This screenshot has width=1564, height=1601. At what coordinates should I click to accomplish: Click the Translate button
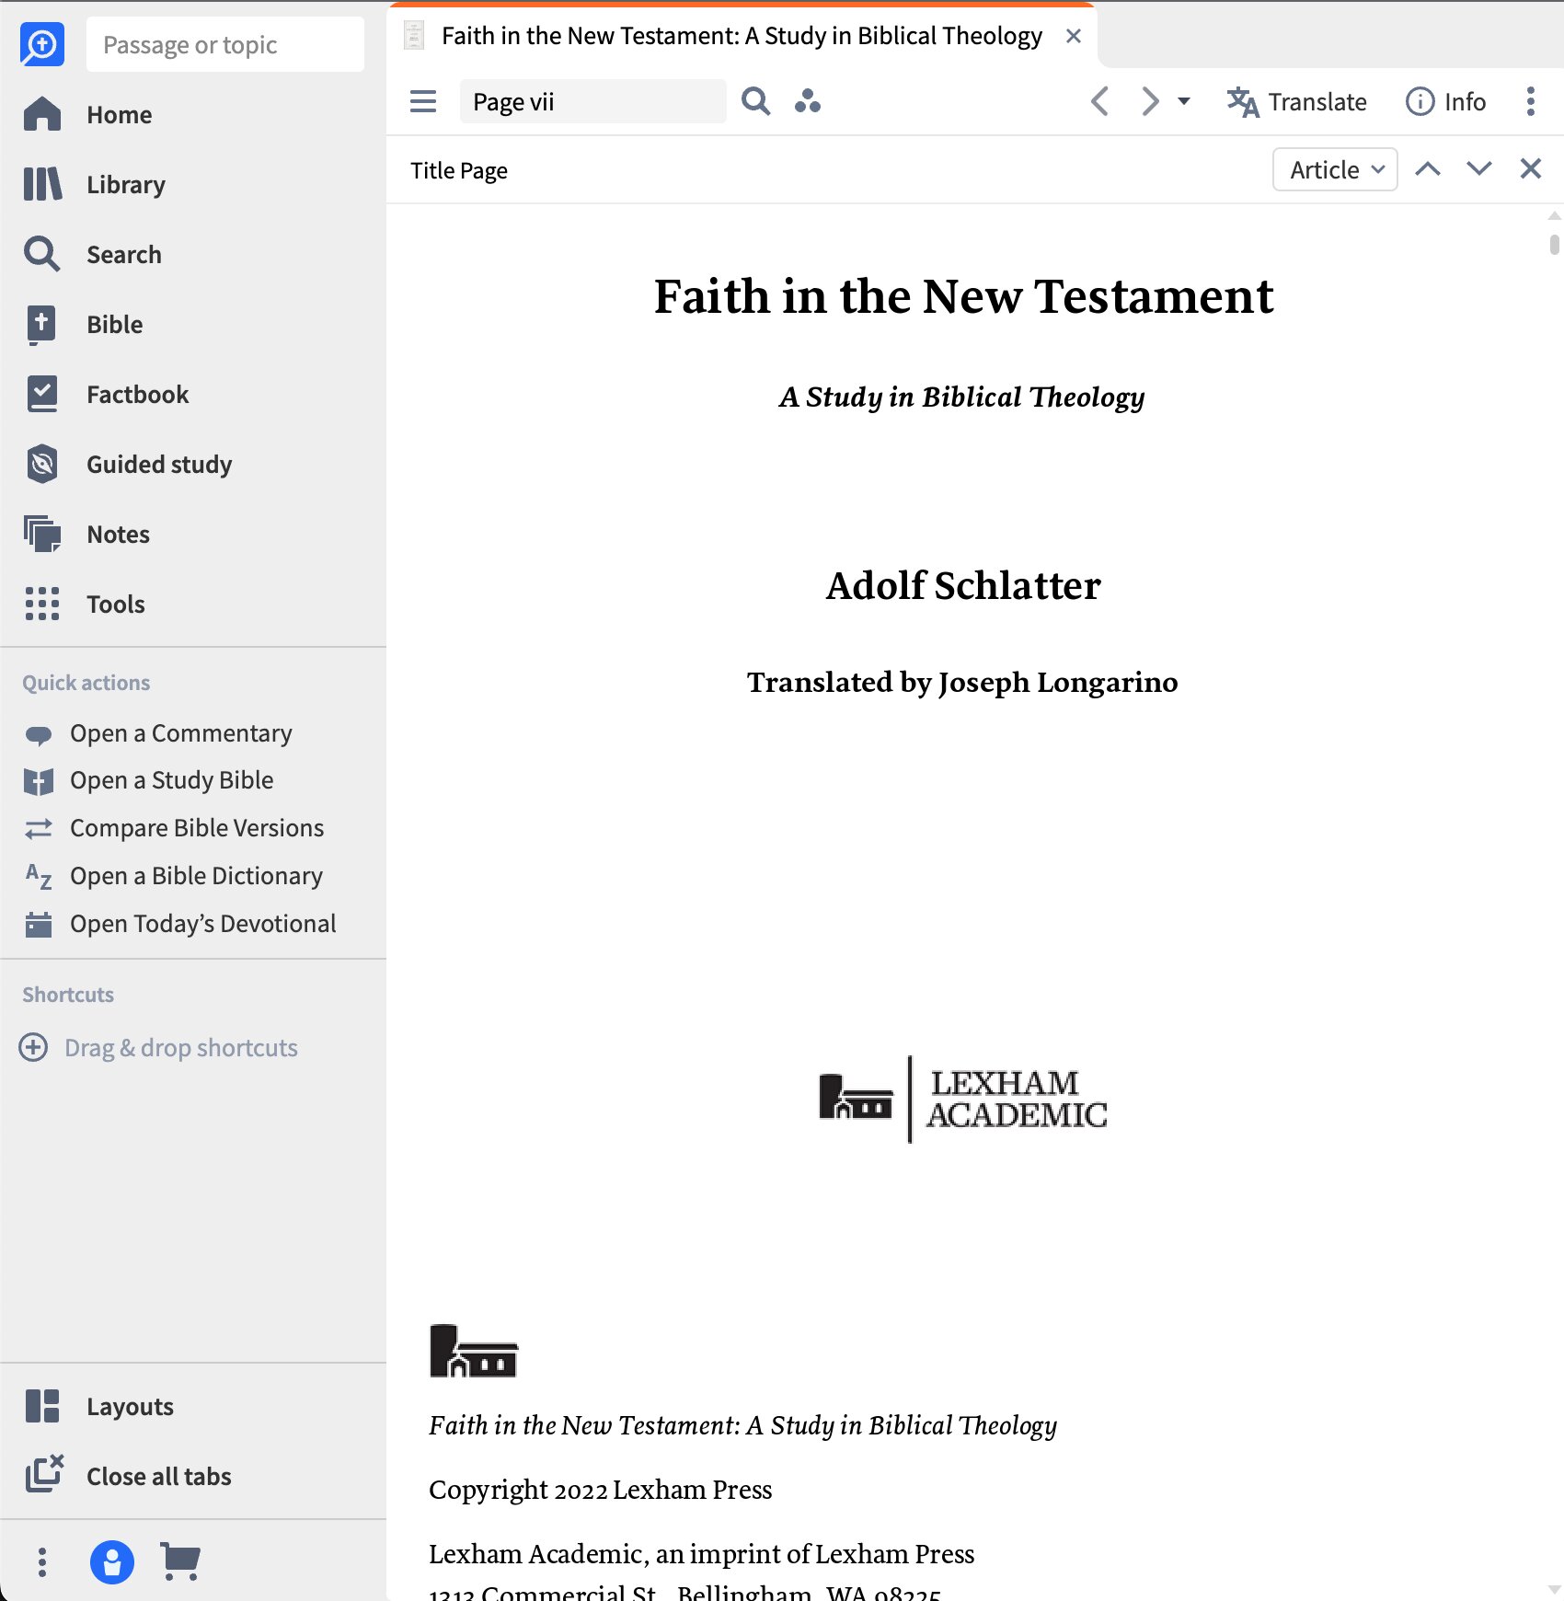pyautogui.click(x=1296, y=101)
